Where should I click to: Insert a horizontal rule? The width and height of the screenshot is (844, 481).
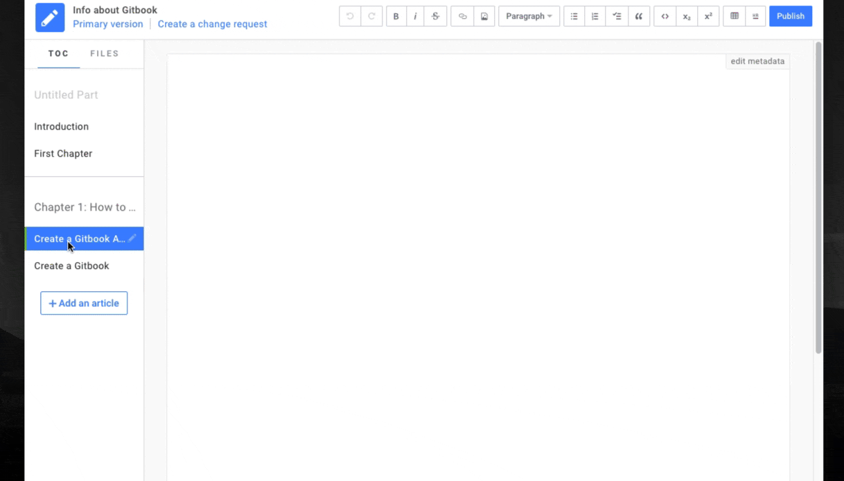tap(755, 16)
